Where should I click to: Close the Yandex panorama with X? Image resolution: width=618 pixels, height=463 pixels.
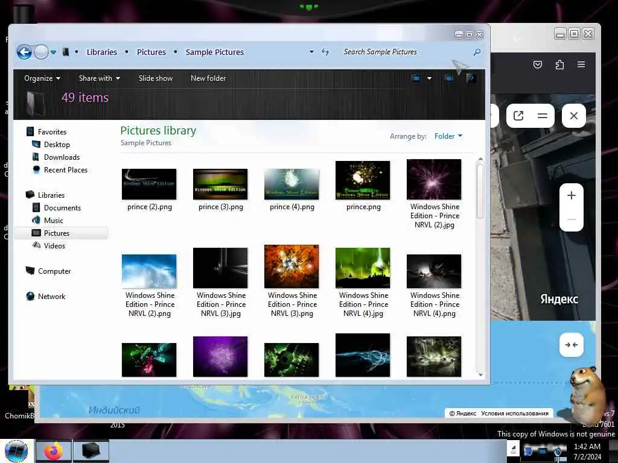point(574,116)
